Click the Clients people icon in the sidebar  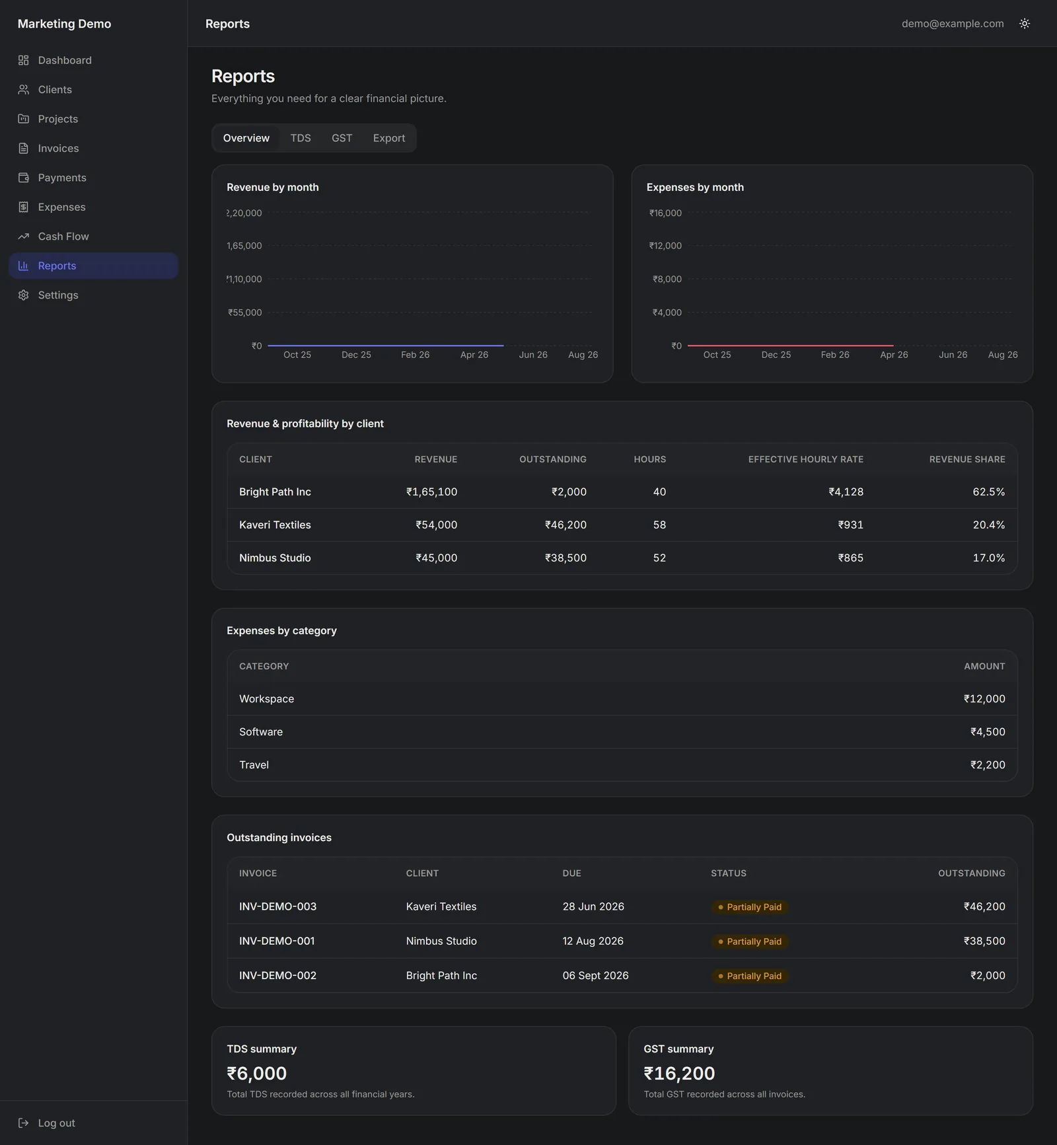tap(24, 89)
